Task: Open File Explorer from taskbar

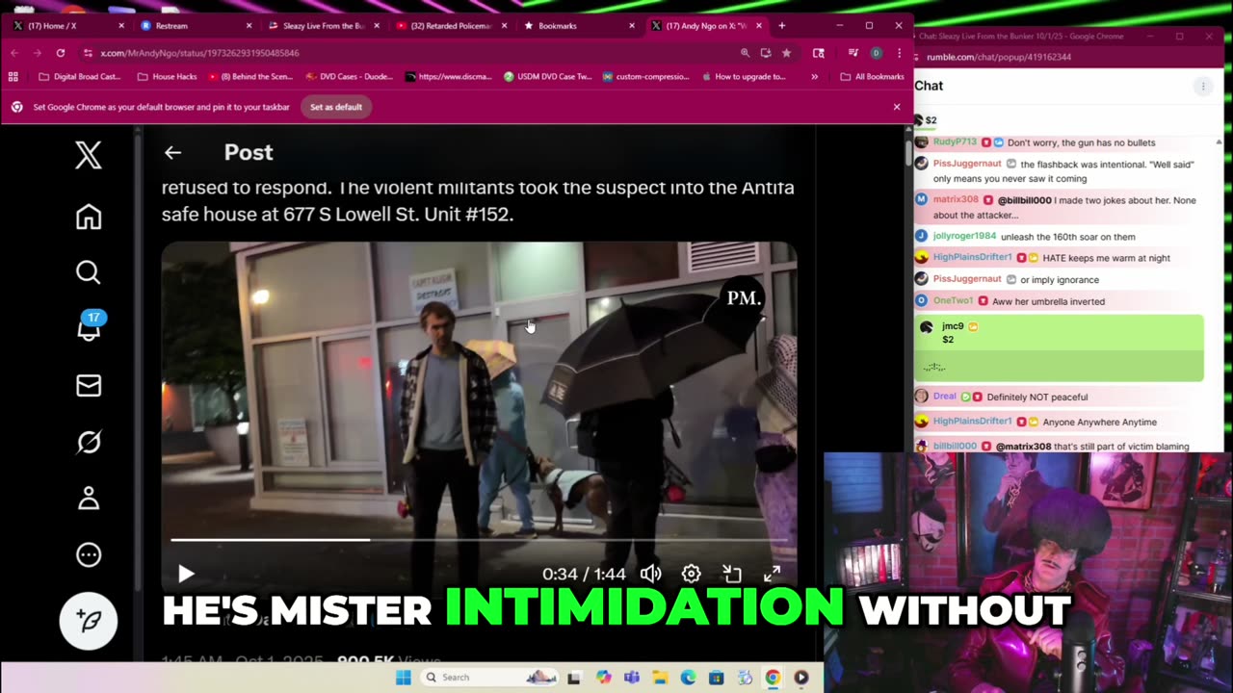Action: (x=660, y=678)
